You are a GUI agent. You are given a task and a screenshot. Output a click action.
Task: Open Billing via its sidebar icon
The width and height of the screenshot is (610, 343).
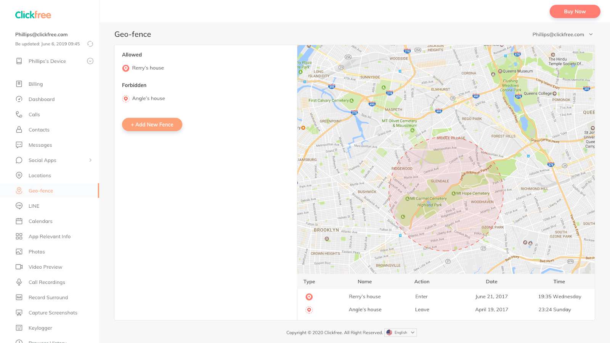point(19,84)
